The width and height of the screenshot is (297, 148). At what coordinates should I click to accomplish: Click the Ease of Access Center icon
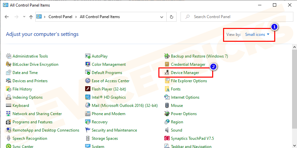point(88,81)
